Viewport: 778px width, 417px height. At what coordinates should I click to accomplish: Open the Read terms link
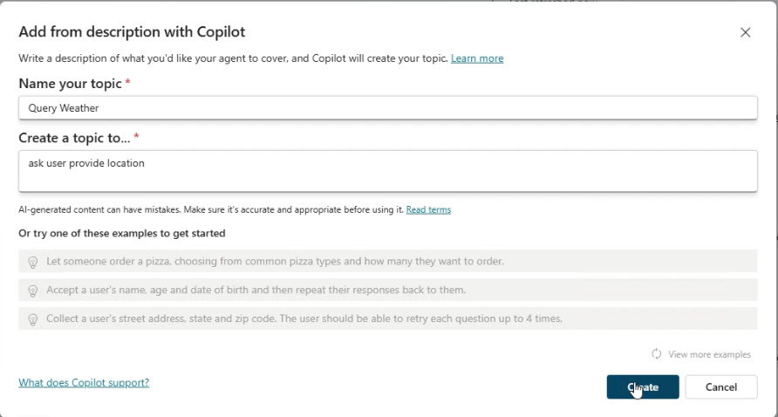428,209
